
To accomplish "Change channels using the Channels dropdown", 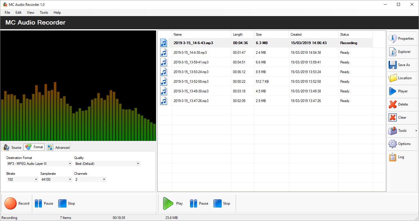I will pos(104,179).
